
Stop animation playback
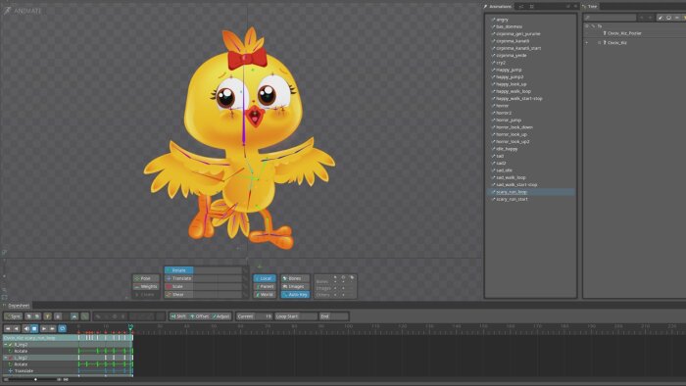pyautogui.click(x=34, y=328)
